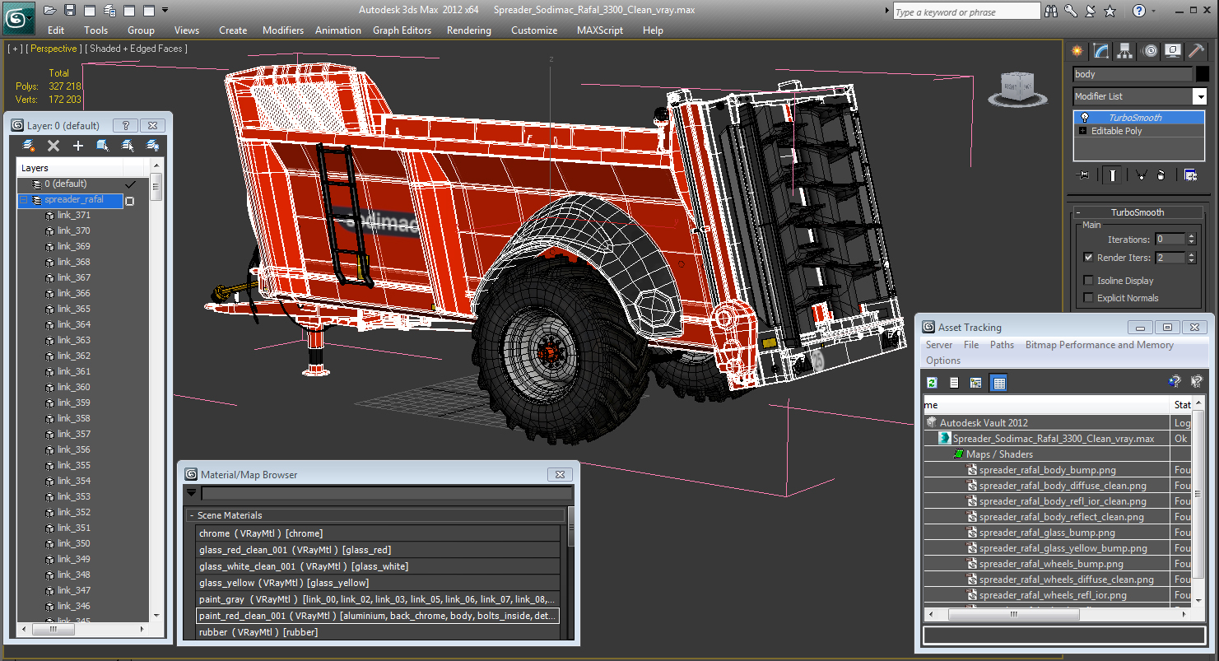The height and width of the screenshot is (661, 1219).
Task: Click Select Highlighted Objects and Layers icon
Action: [x=103, y=146]
